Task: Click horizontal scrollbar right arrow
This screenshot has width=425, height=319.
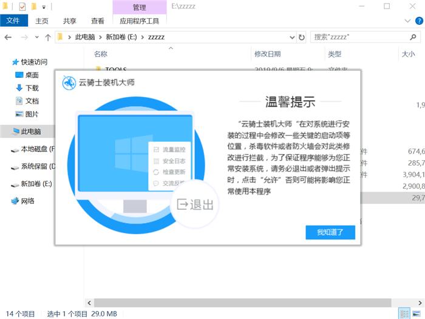Action: pos(420,303)
